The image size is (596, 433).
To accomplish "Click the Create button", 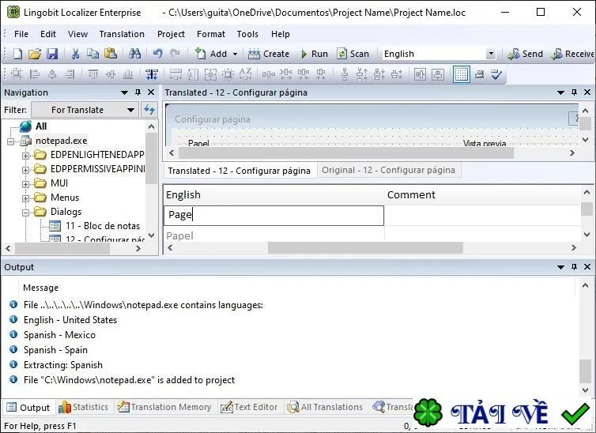I will tap(269, 54).
